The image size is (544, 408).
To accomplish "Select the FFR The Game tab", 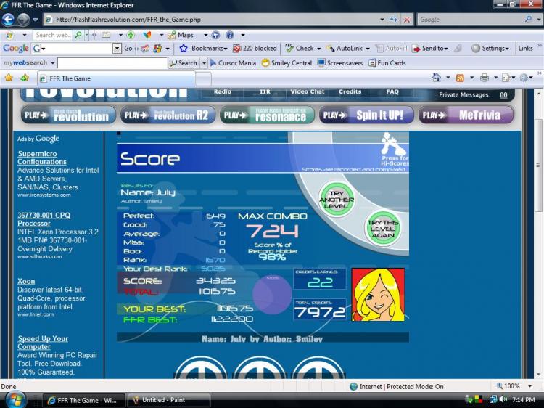I will (116, 78).
